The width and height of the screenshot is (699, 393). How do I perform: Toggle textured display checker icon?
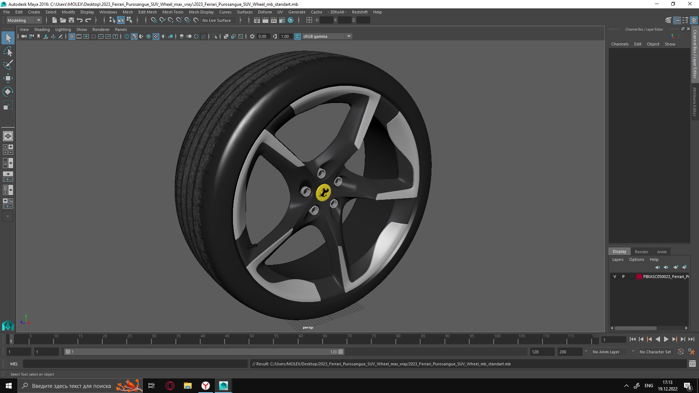[156, 36]
